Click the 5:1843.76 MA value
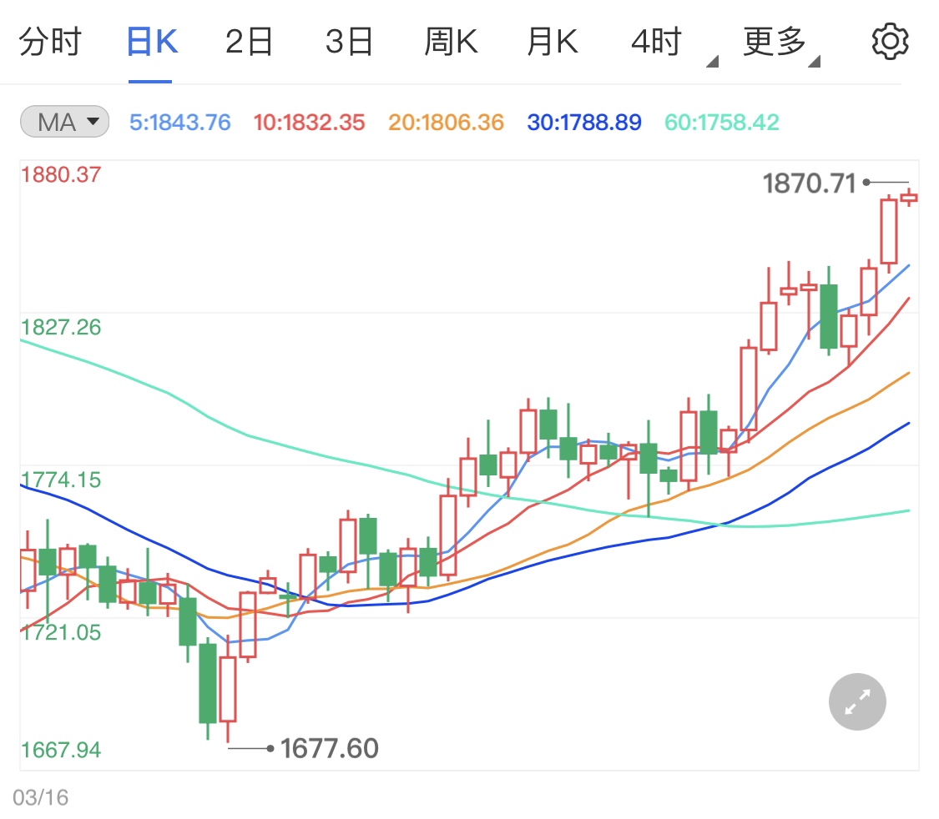939x819 pixels. click(x=179, y=123)
